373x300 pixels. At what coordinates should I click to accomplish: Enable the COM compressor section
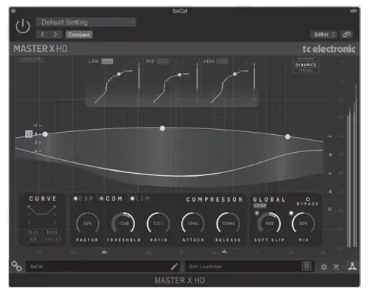(102, 198)
